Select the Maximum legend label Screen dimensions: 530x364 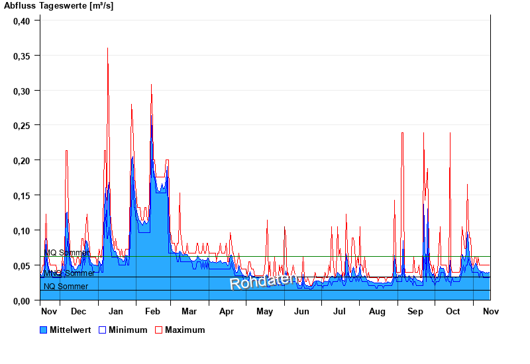185,330
